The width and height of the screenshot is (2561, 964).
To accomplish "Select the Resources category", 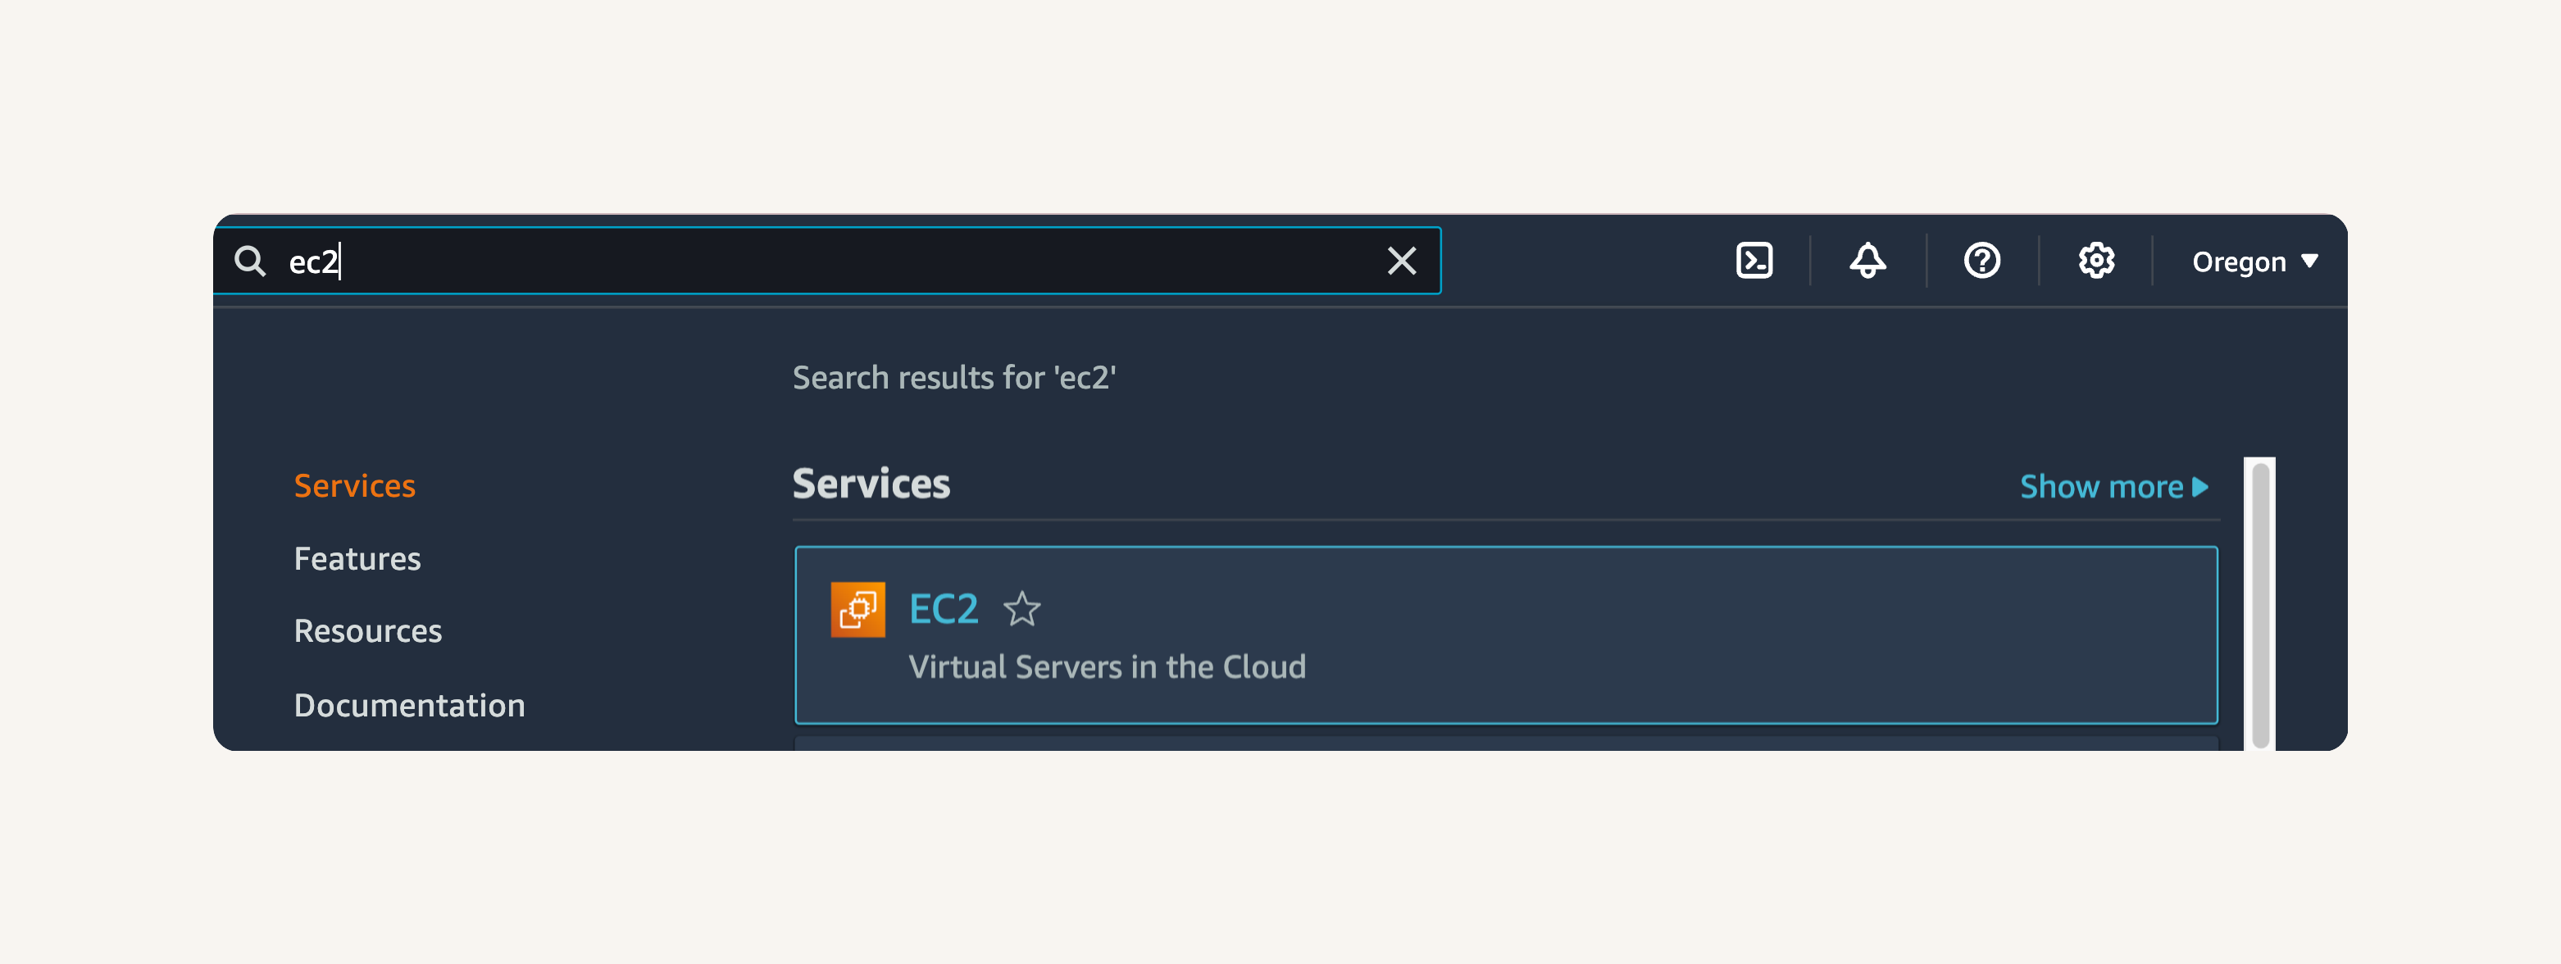I will point(368,631).
